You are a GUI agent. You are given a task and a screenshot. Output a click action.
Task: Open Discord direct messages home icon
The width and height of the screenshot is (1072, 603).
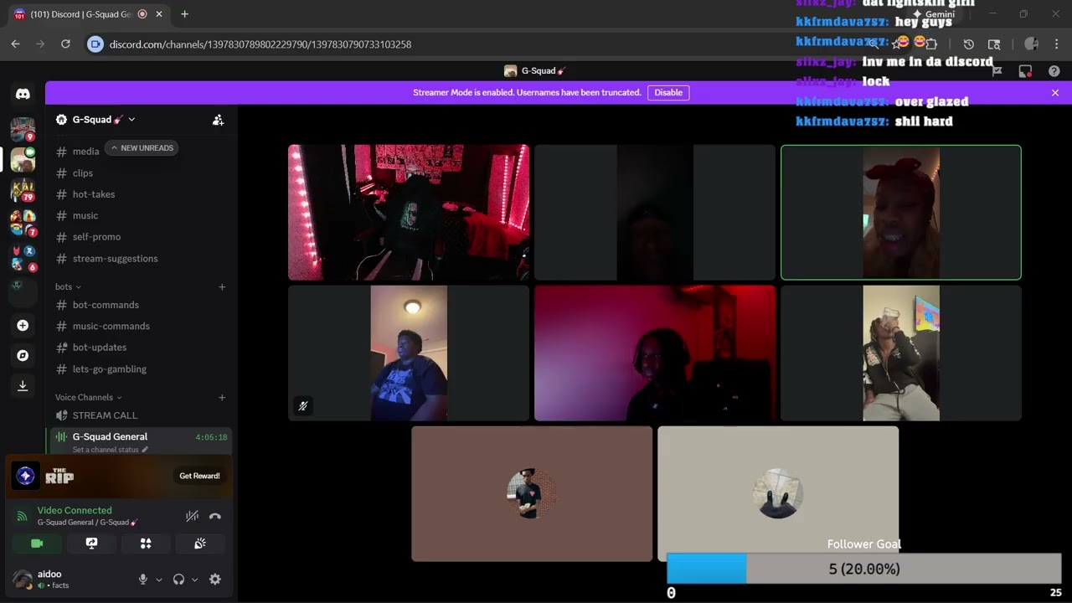point(23,94)
